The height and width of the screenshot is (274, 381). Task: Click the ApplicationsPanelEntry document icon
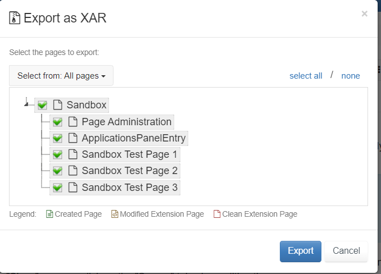72,138
